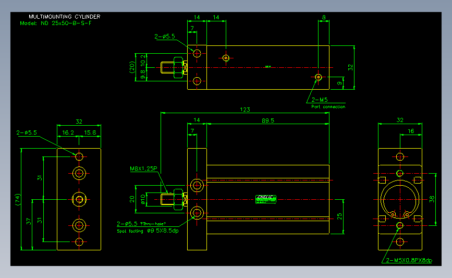Click the 16 dimension in right view
This screenshot has height=278, width=452.
click(x=411, y=131)
